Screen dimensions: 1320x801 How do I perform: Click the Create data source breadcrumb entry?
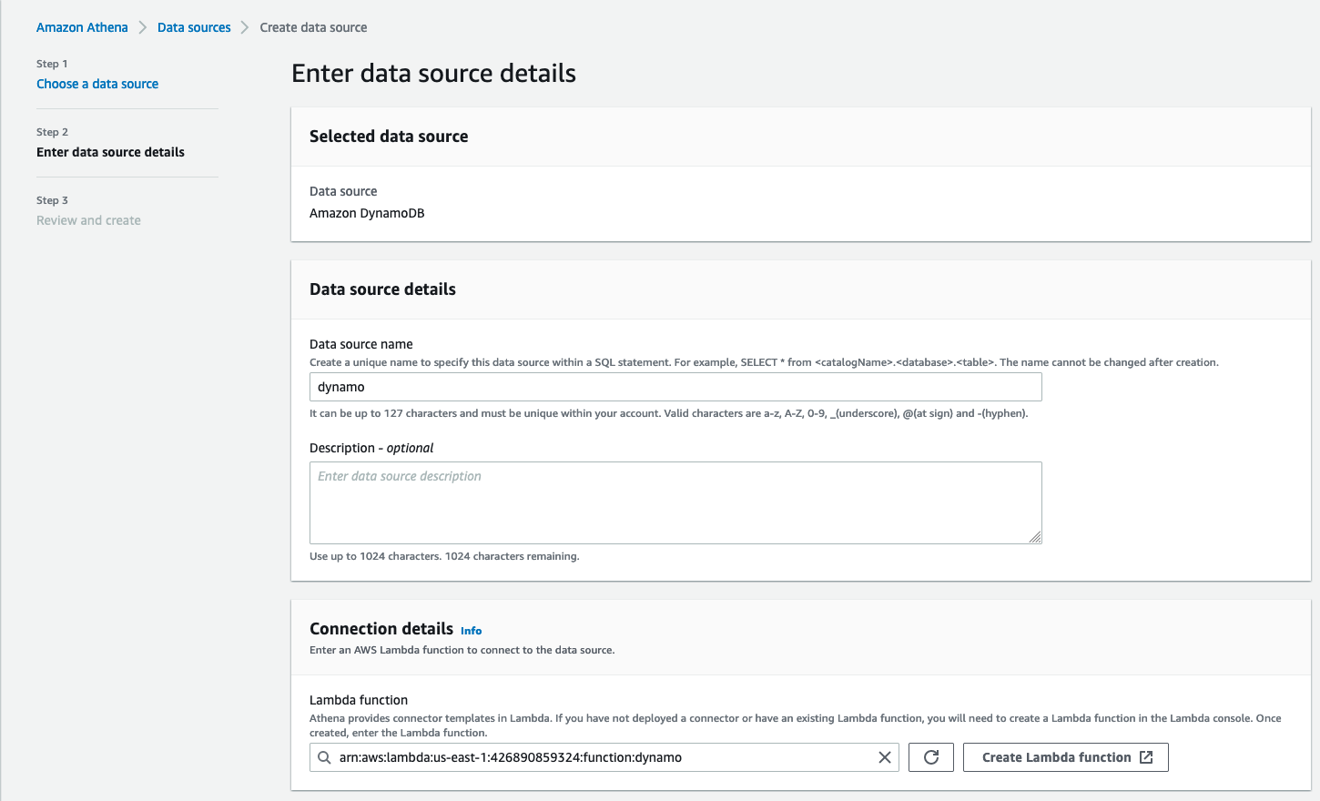[313, 27]
